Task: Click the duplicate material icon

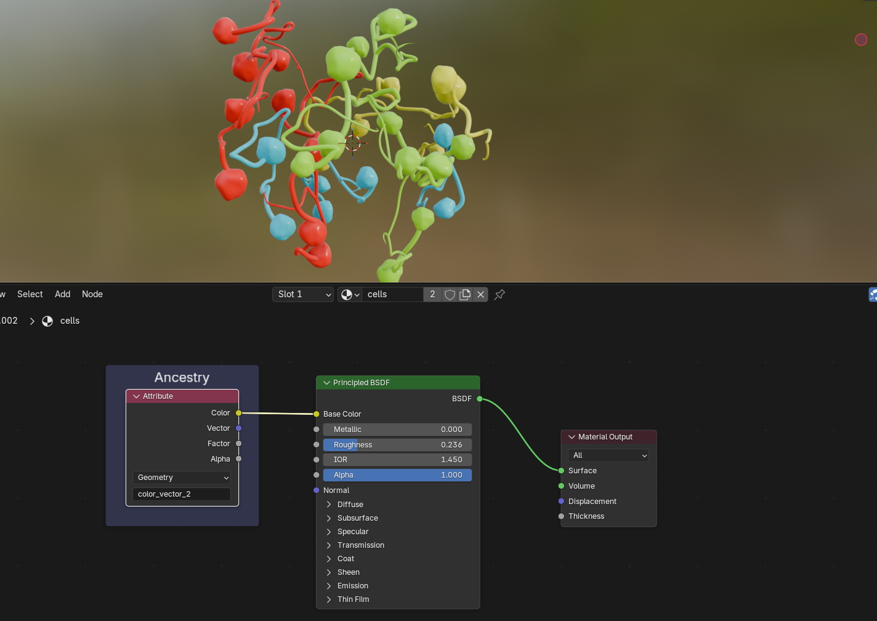Action: click(465, 295)
